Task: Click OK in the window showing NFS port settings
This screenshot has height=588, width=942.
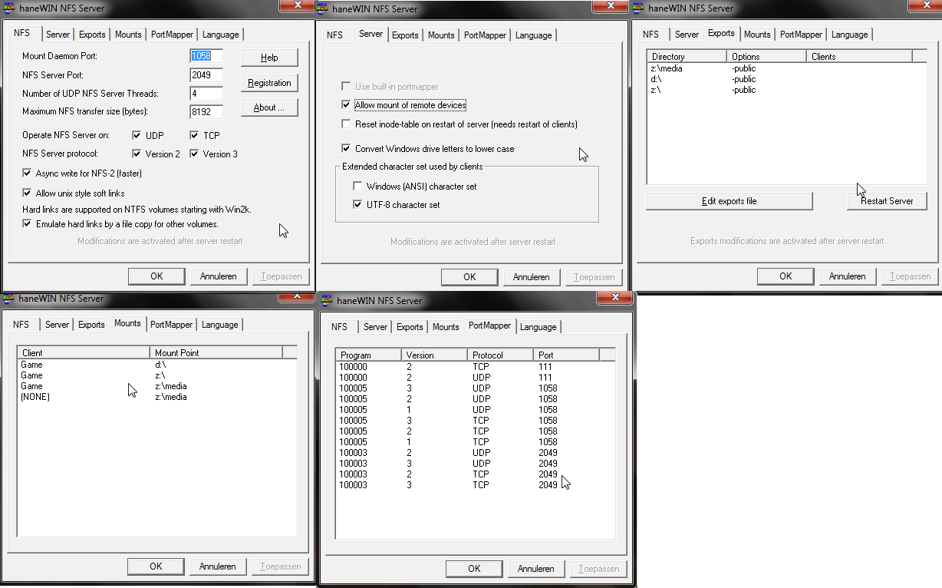Action: pyautogui.click(x=156, y=276)
